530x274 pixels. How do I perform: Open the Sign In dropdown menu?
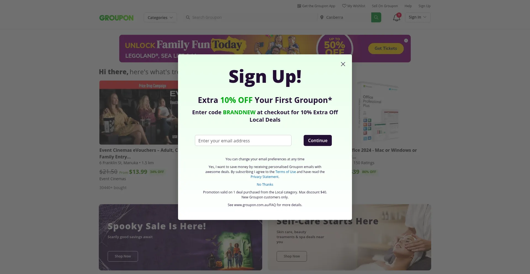point(418,17)
